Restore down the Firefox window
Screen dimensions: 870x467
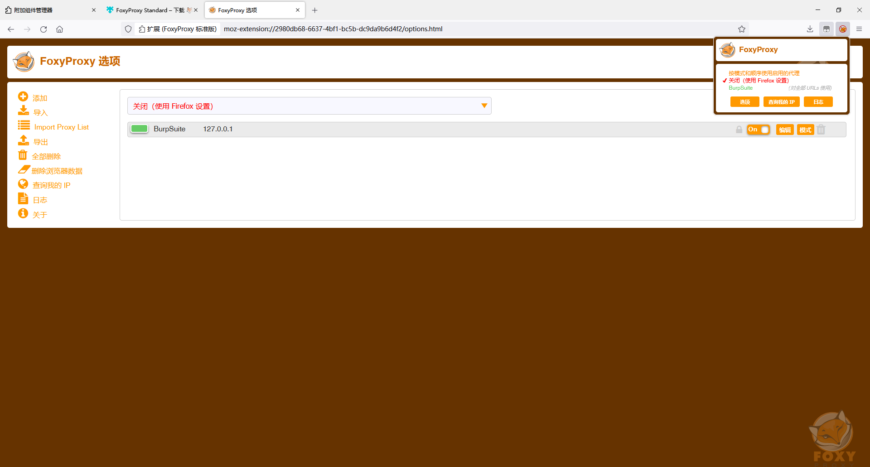(839, 10)
